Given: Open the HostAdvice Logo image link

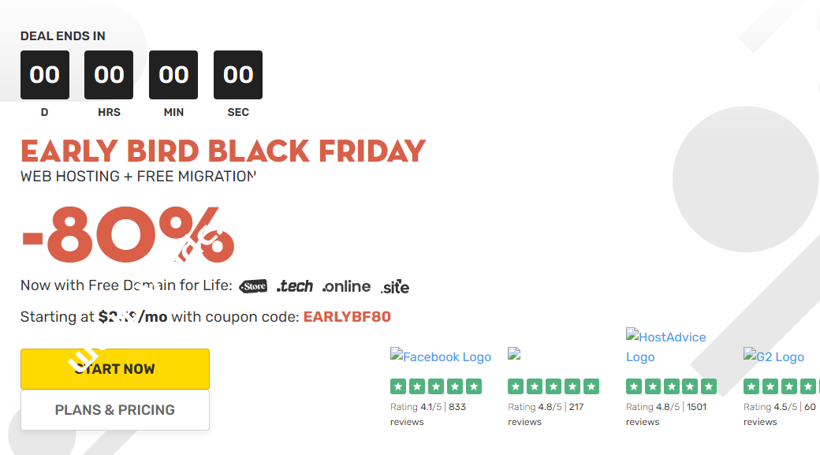Looking at the screenshot, I should pos(665,346).
